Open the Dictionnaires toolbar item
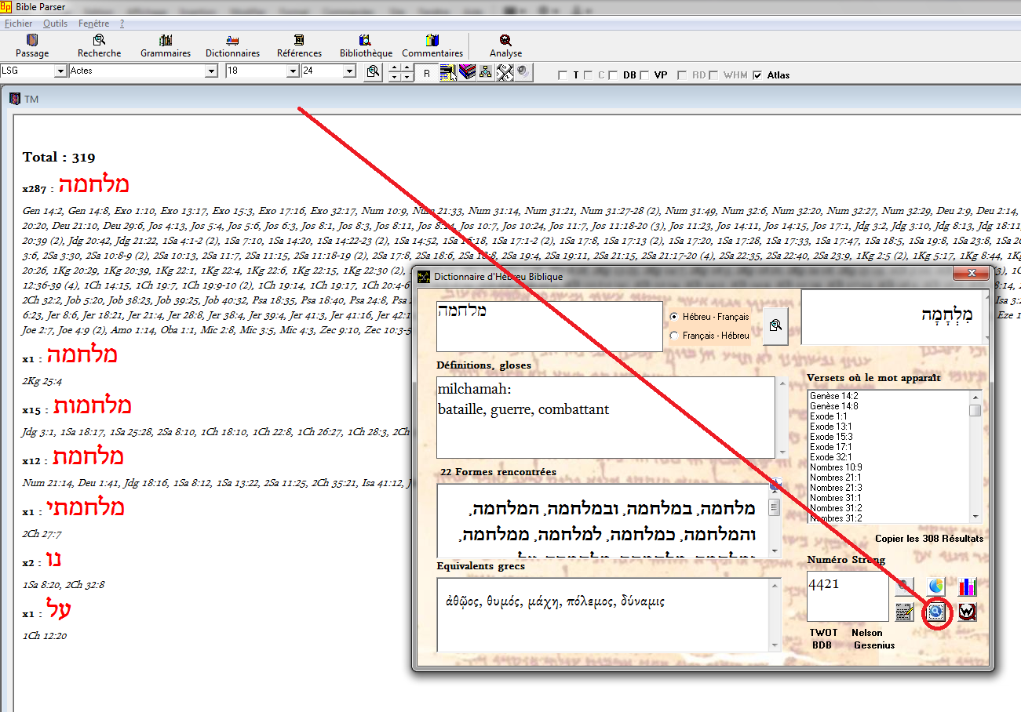1021x712 pixels. coord(232,46)
